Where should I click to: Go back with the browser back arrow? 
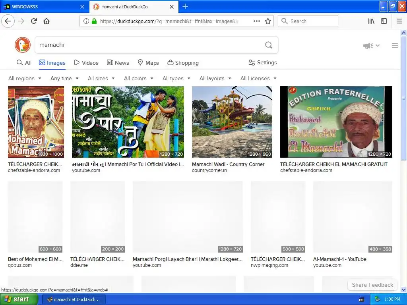[8, 21]
